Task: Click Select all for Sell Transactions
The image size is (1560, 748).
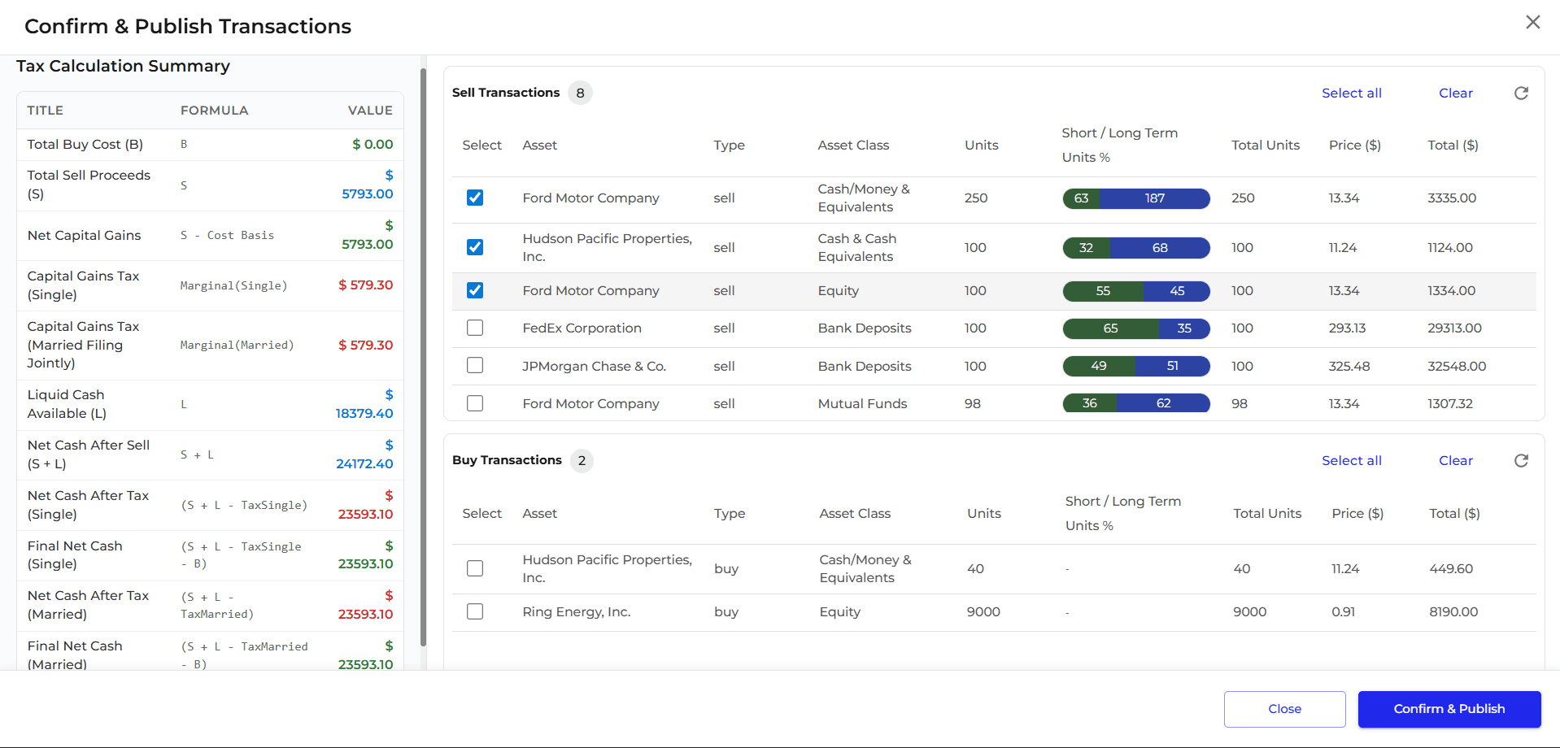Action: coord(1351,93)
